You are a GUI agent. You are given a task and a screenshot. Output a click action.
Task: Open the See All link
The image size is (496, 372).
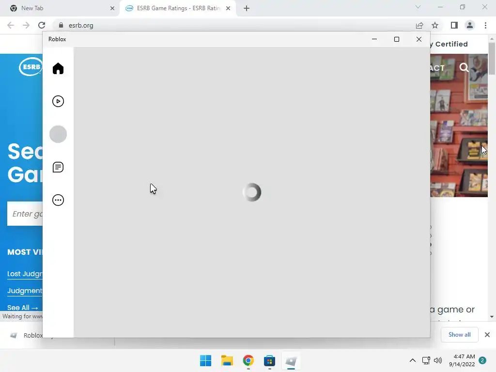tap(22, 308)
